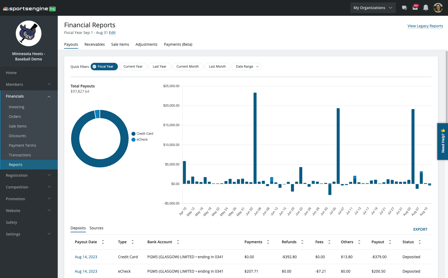Click EXPORT to download deposits
Viewport: 448px width, 278px height.
click(420, 229)
